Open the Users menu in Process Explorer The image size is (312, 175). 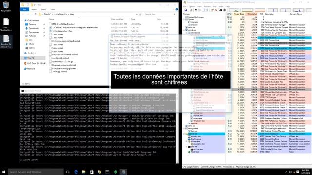(x=221, y=6)
